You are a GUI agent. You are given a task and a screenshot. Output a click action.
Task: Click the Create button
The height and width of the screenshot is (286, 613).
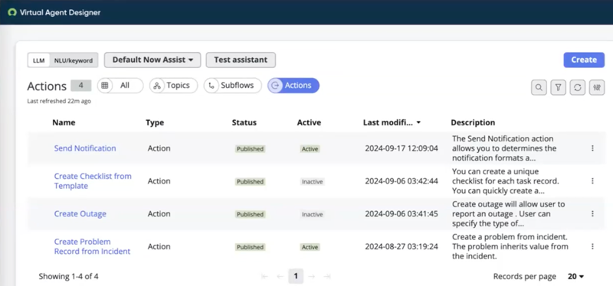pos(584,60)
